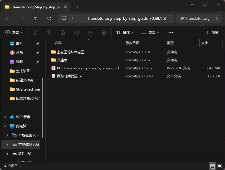Click the date 2026/9/1 13:01

pyautogui.click(x=138, y=52)
